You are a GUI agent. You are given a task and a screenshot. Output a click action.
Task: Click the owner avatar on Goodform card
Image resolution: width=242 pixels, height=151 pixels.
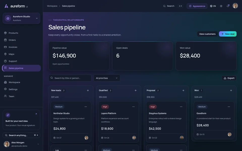(x=229, y=134)
